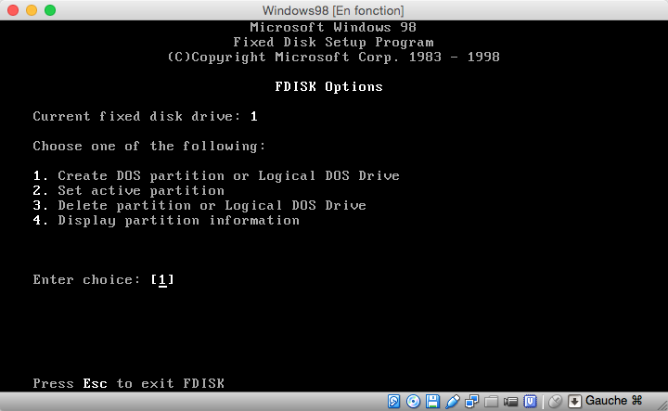Click the hard disk activity status icon

393,401
